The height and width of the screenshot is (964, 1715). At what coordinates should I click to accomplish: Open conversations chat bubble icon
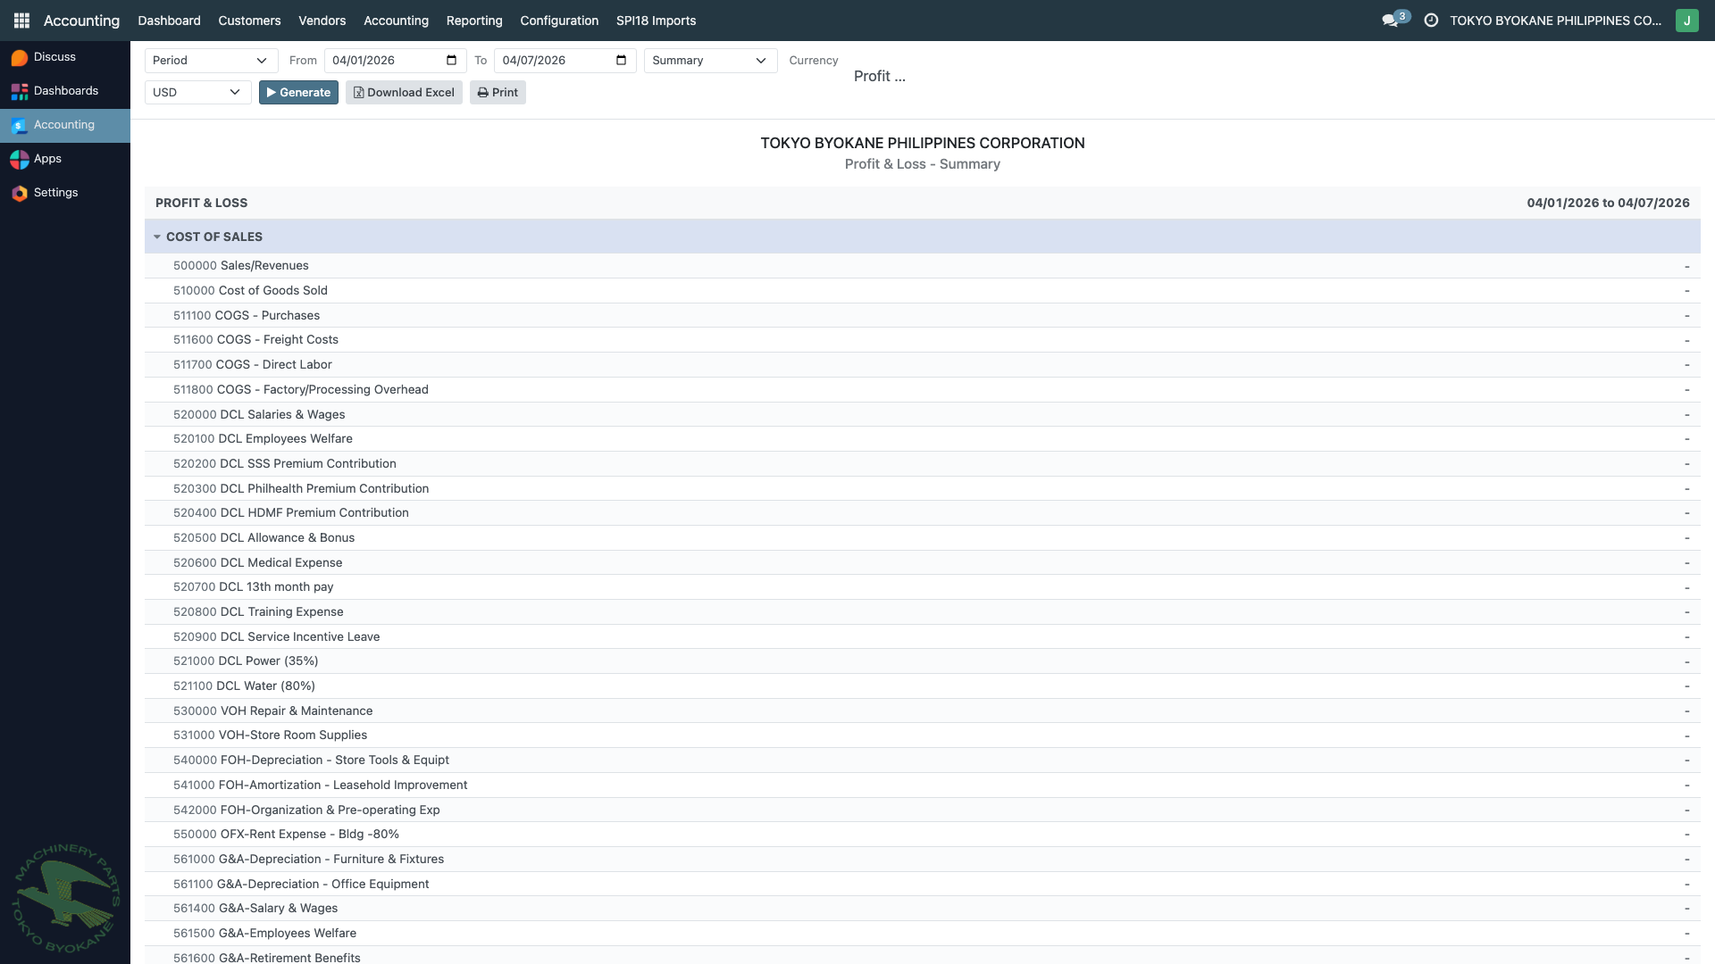(x=1390, y=21)
